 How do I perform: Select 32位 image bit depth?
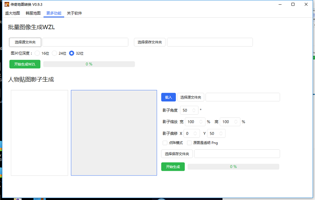[72, 53]
